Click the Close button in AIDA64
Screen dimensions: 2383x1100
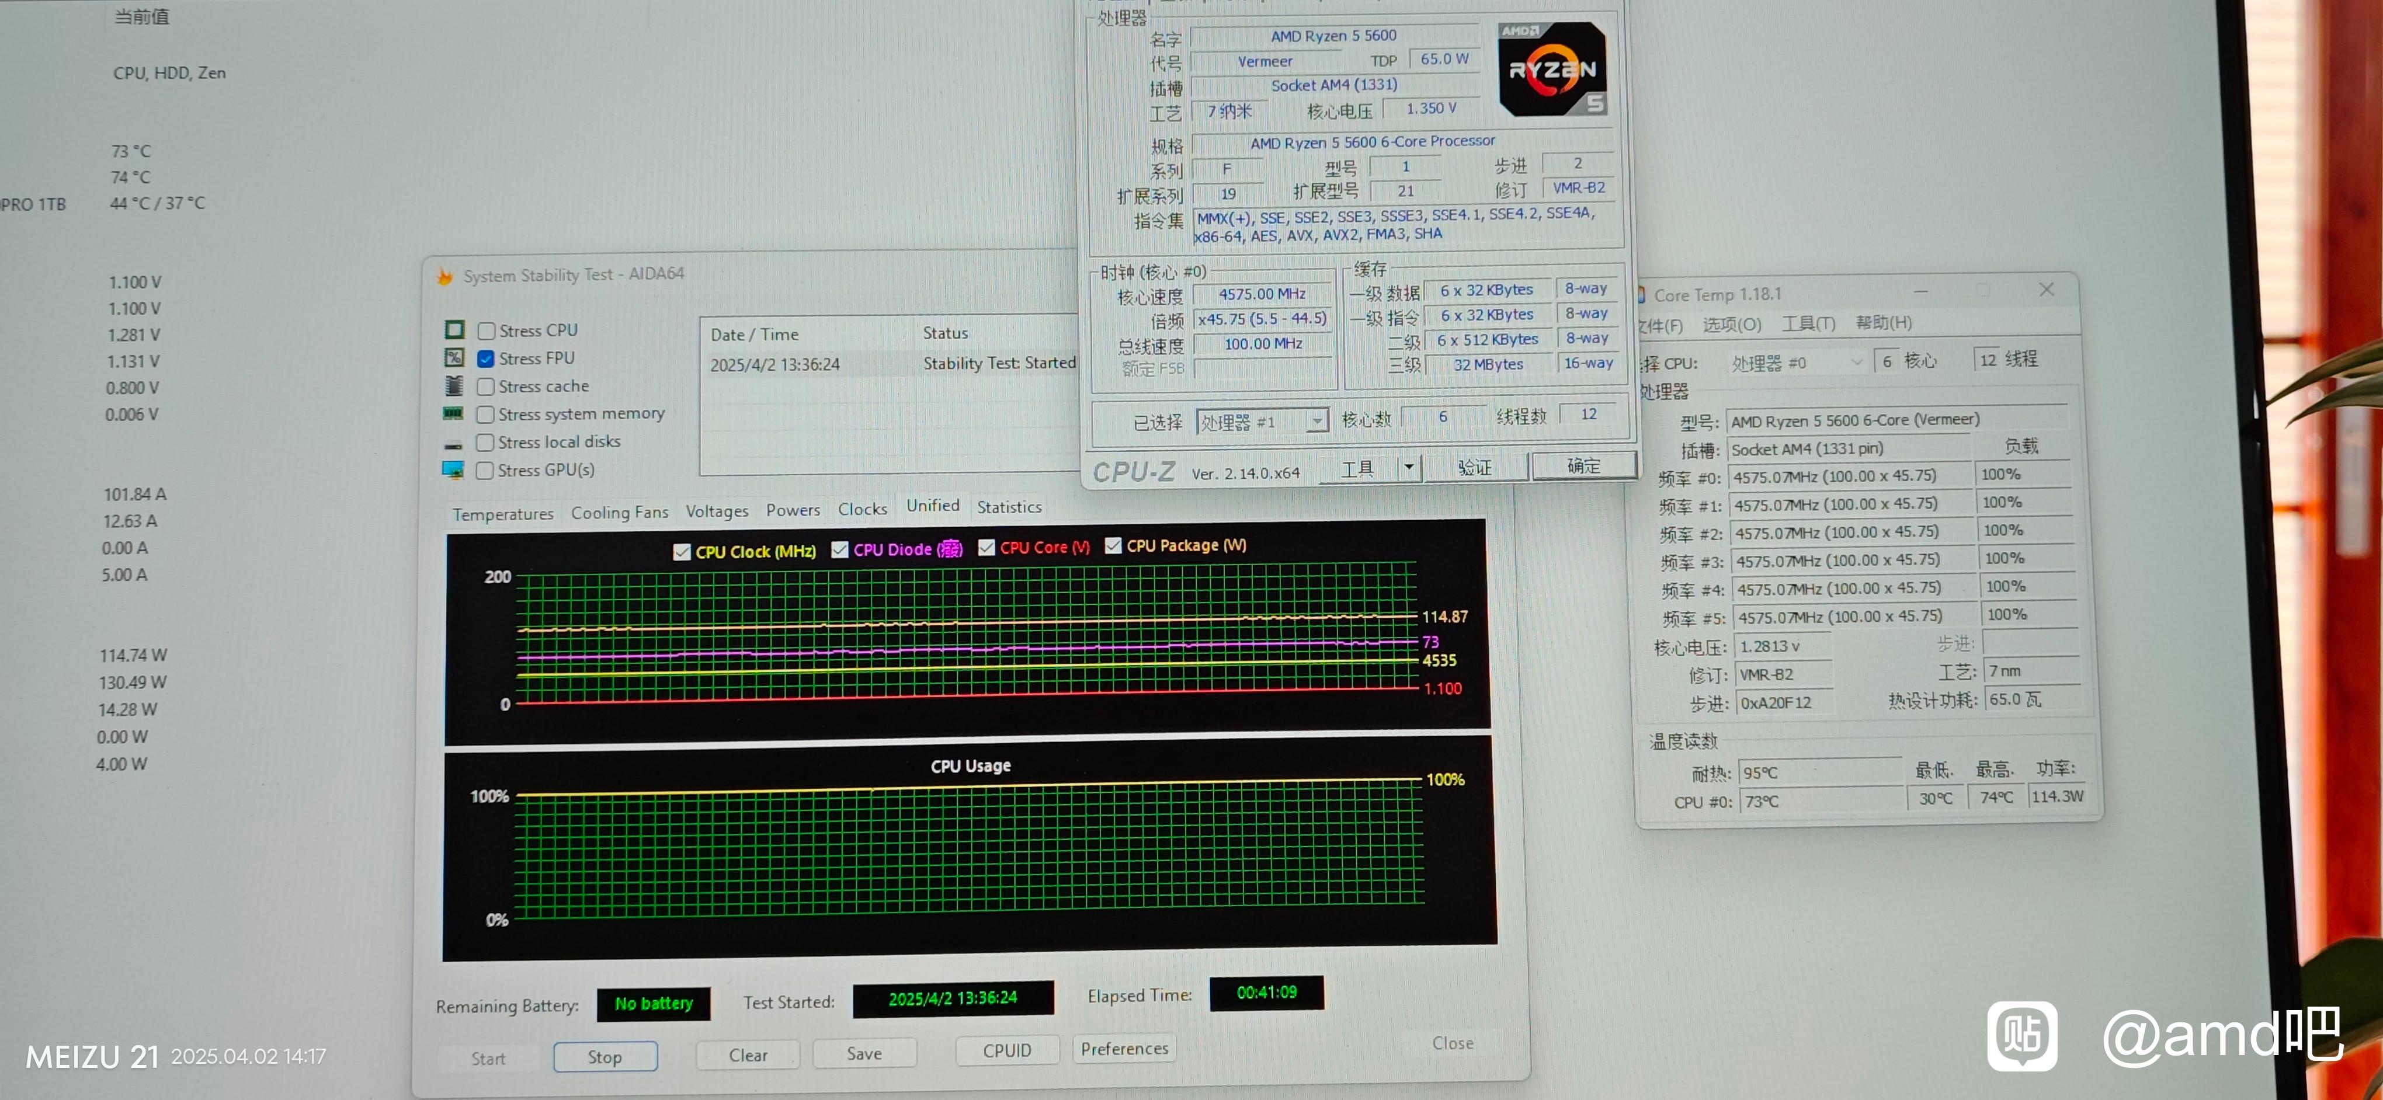click(1453, 1043)
